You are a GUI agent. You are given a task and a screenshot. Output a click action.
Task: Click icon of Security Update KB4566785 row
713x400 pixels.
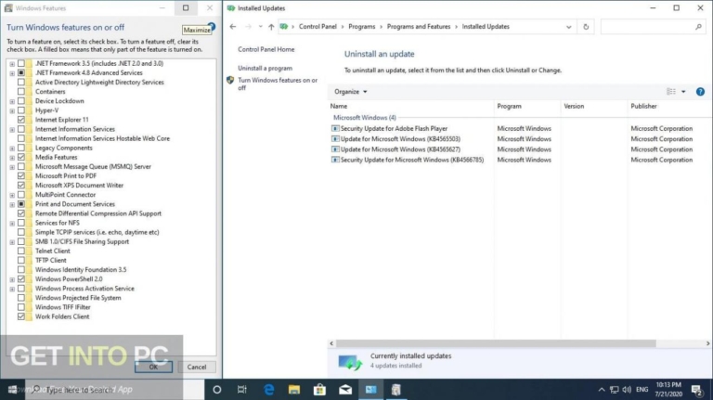click(x=335, y=160)
